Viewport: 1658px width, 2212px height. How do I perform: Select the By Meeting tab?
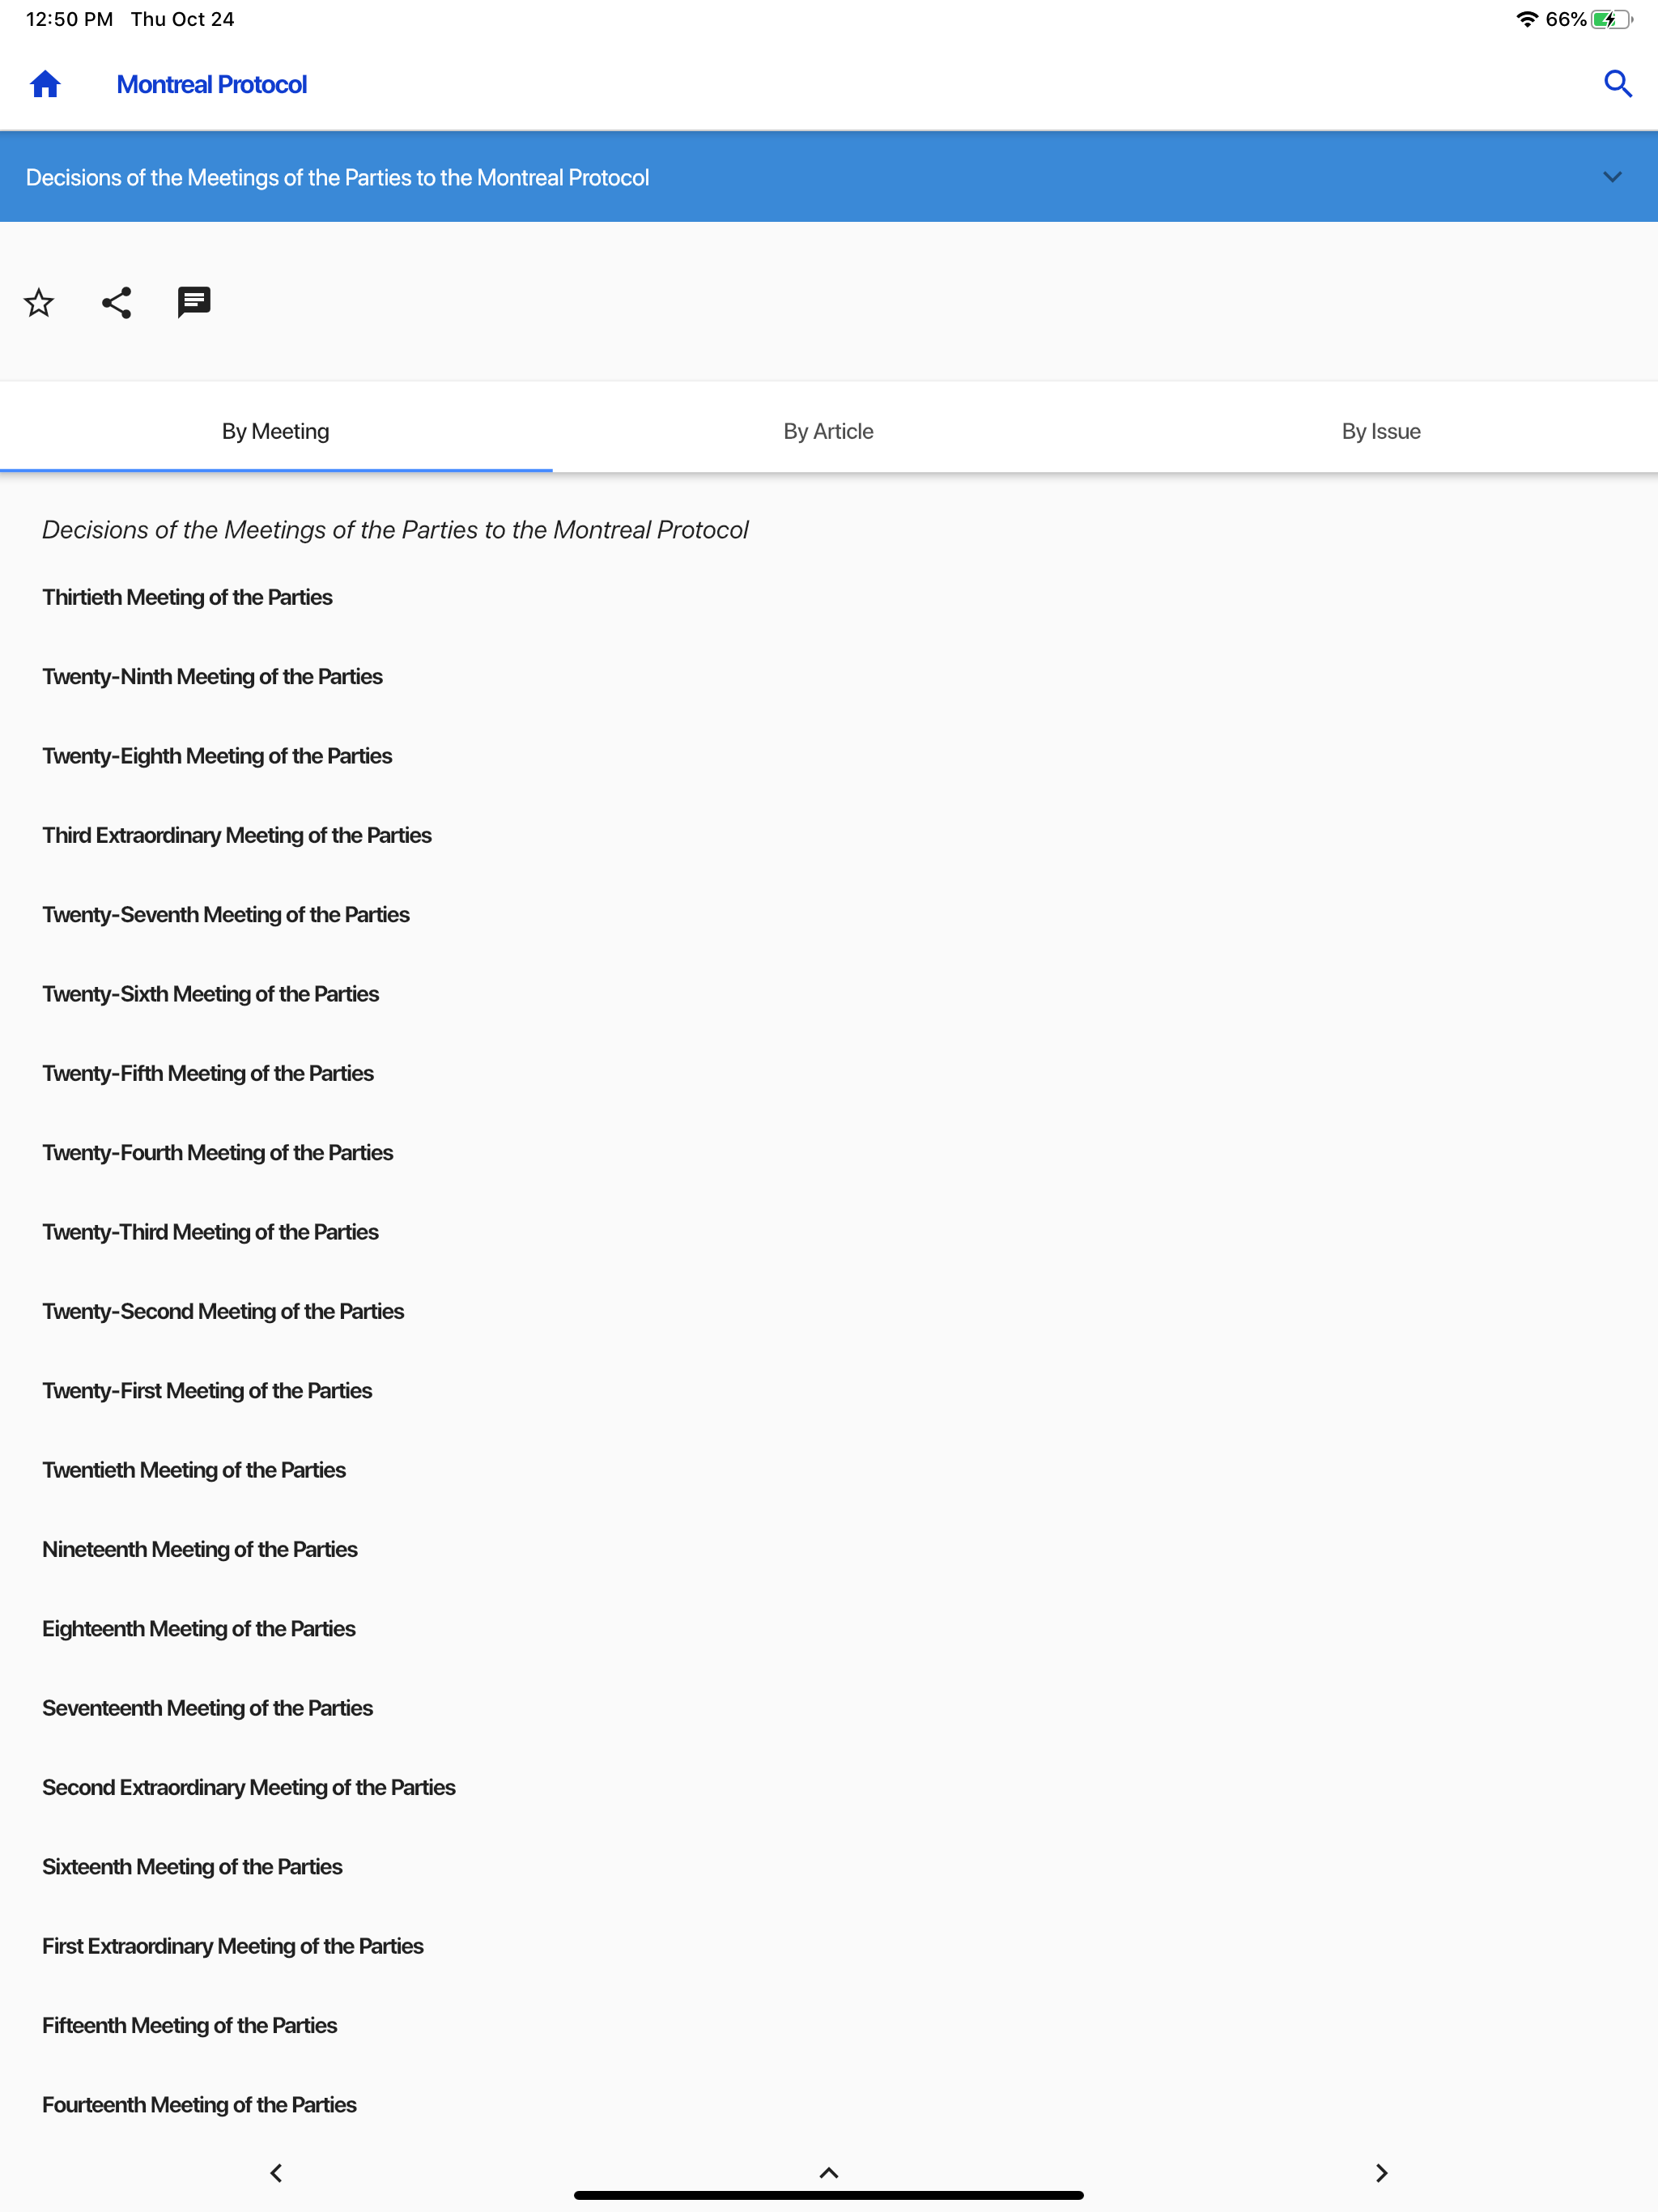(x=276, y=431)
